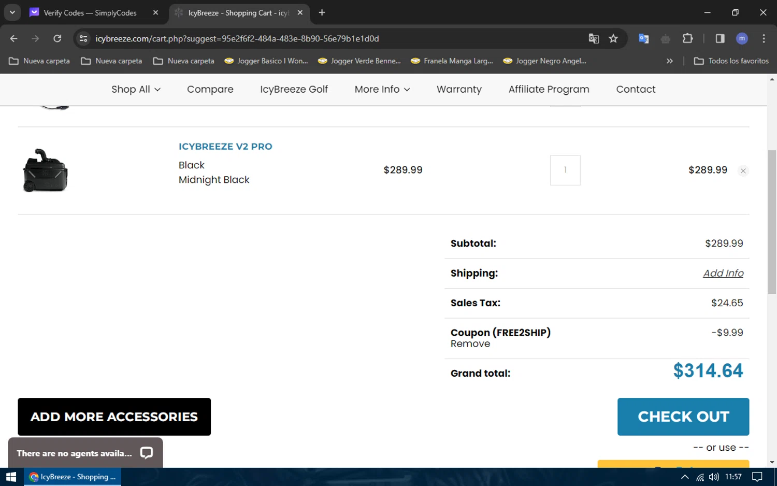Open Jogger Negro Angel bookmark
This screenshot has width=777, height=486.
[x=544, y=61]
